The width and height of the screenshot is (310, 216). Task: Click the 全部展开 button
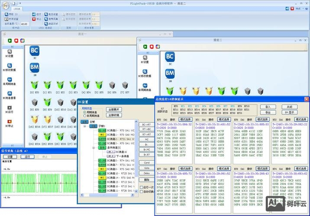click(114, 110)
